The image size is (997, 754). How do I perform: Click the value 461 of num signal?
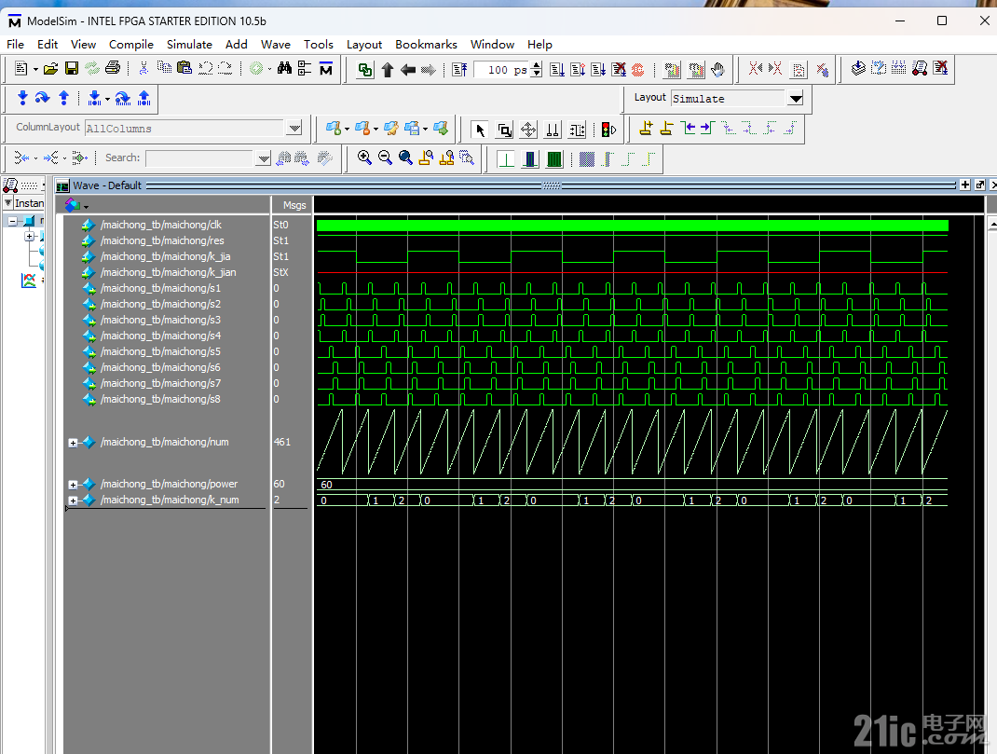click(x=281, y=443)
